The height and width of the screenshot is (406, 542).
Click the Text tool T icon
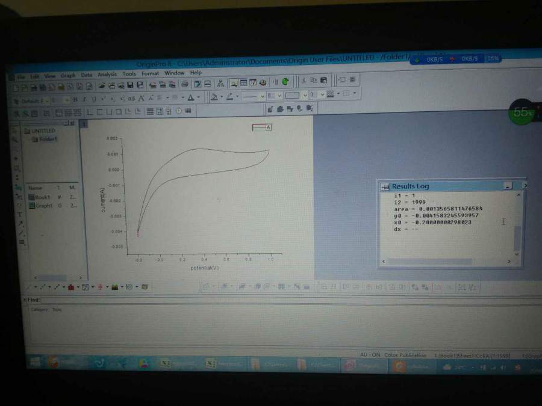pos(20,214)
